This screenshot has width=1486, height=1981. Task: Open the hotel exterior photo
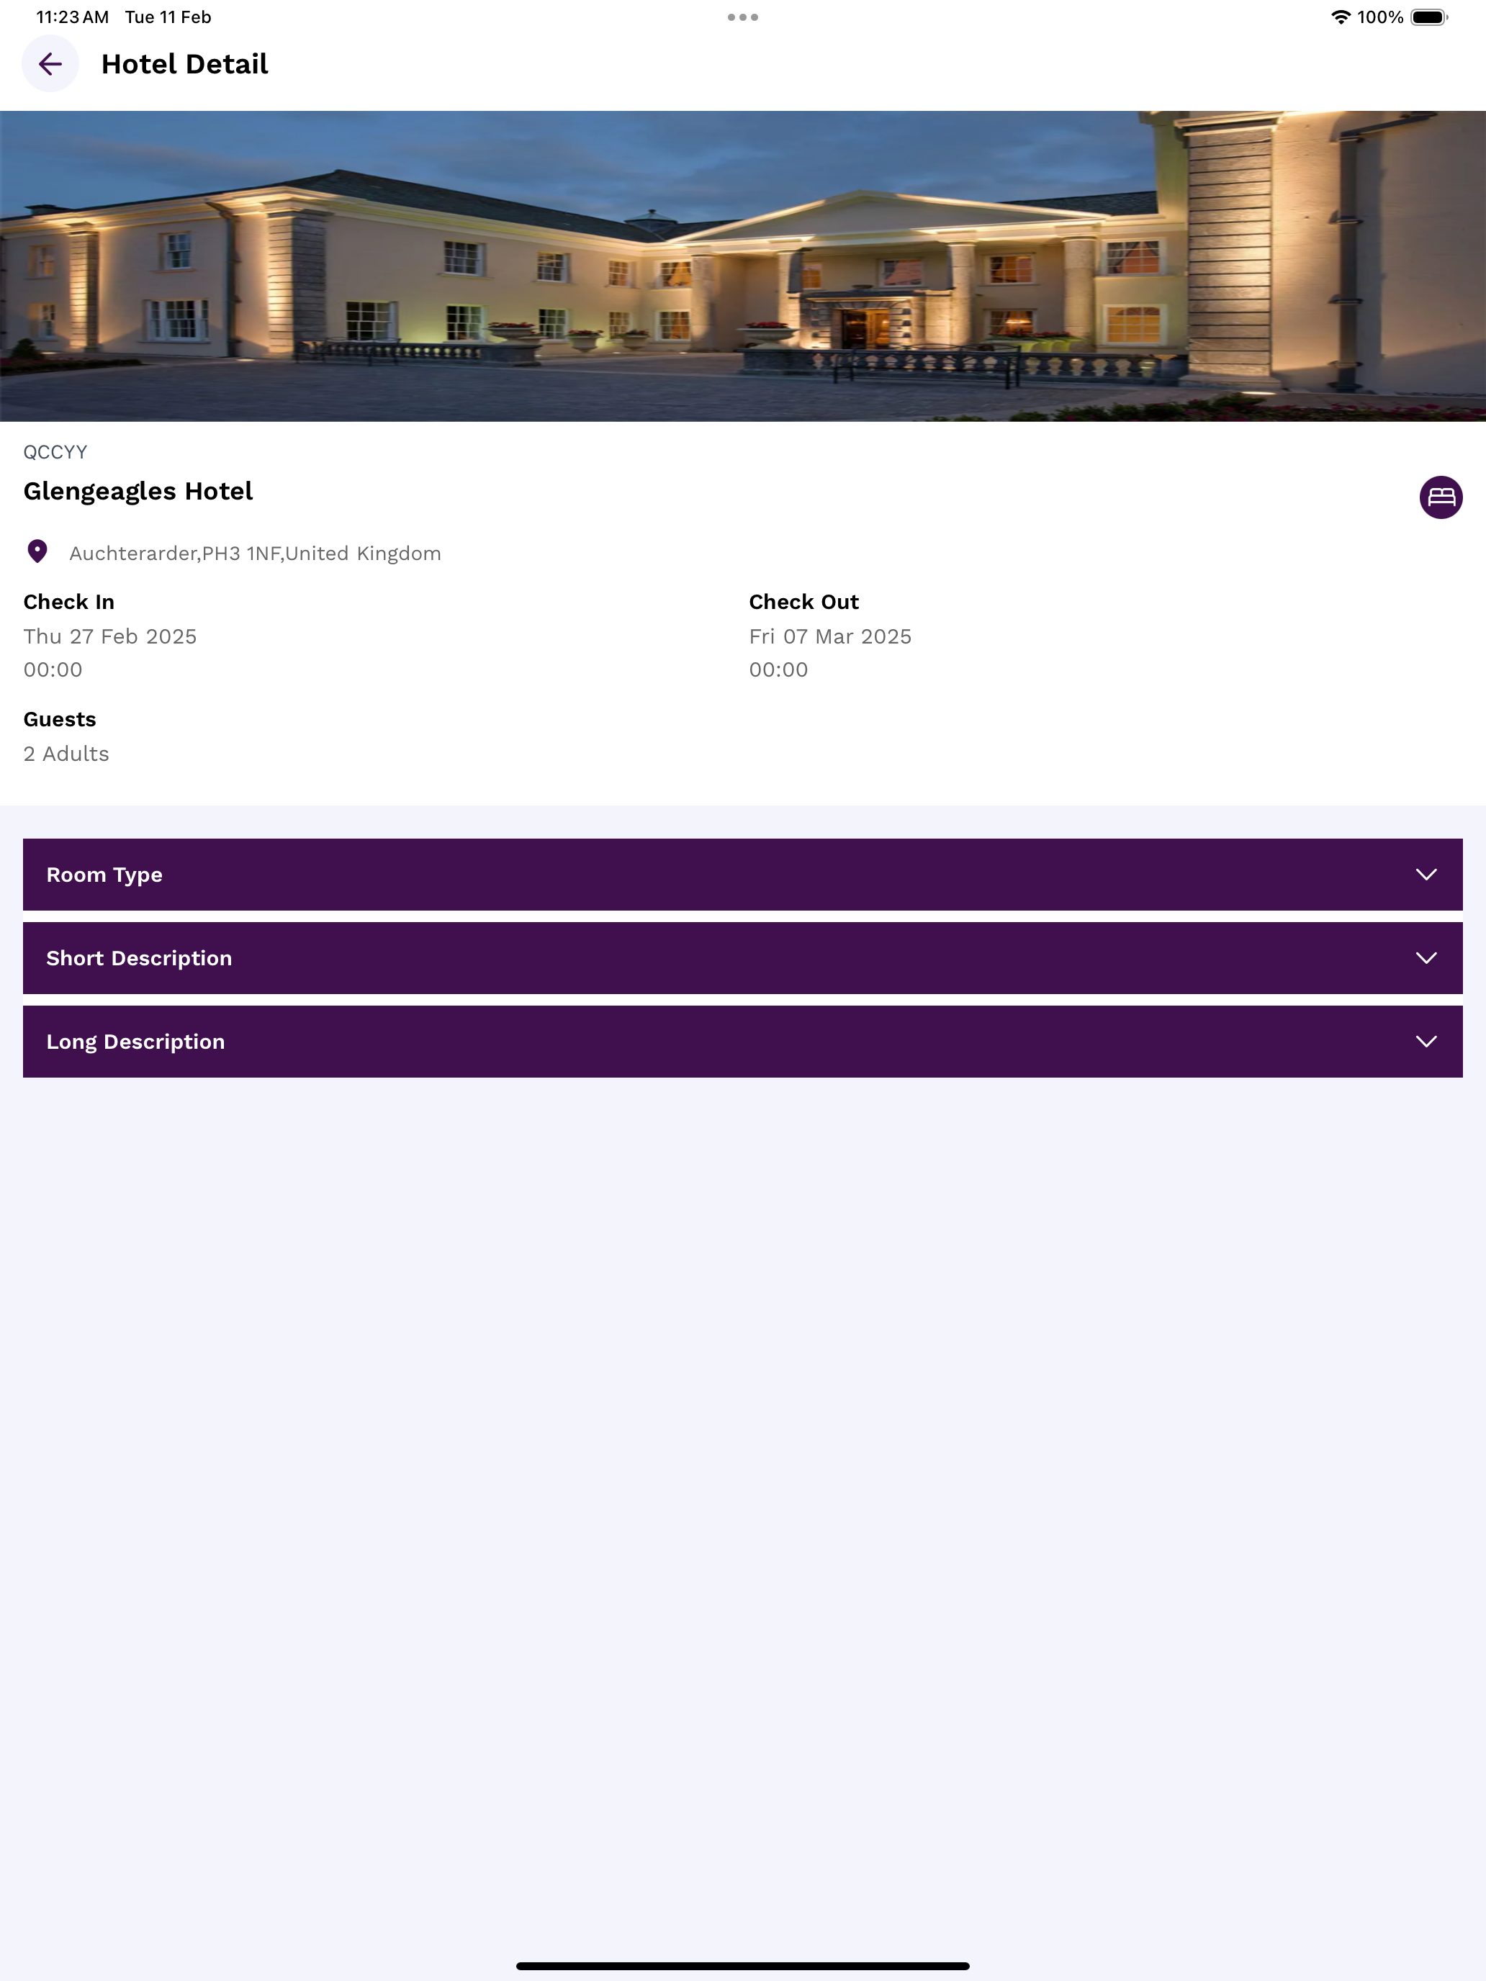[742, 266]
